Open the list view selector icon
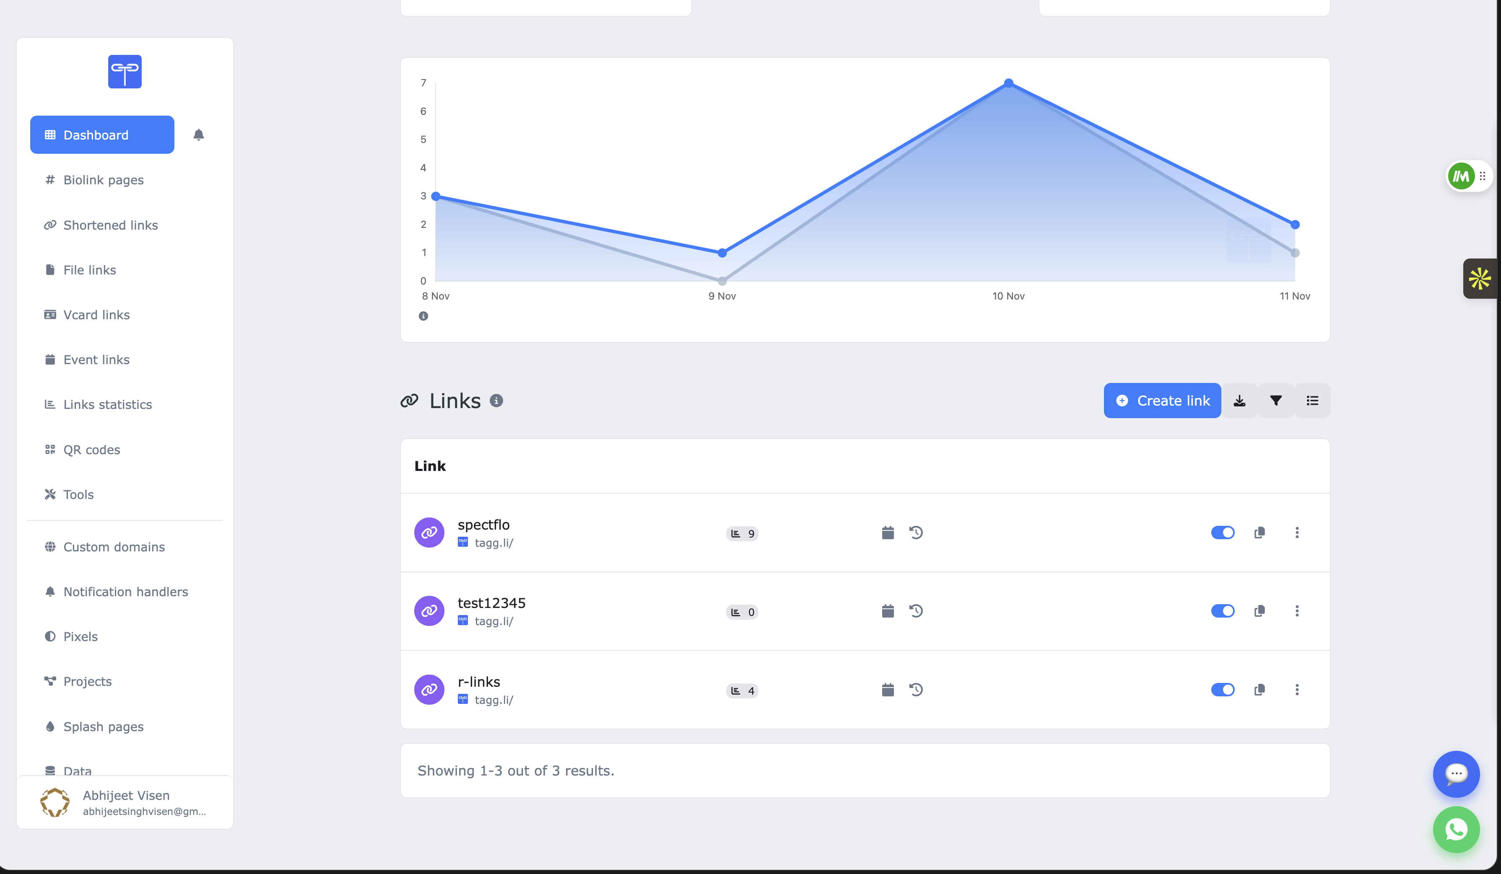 coord(1312,401)
